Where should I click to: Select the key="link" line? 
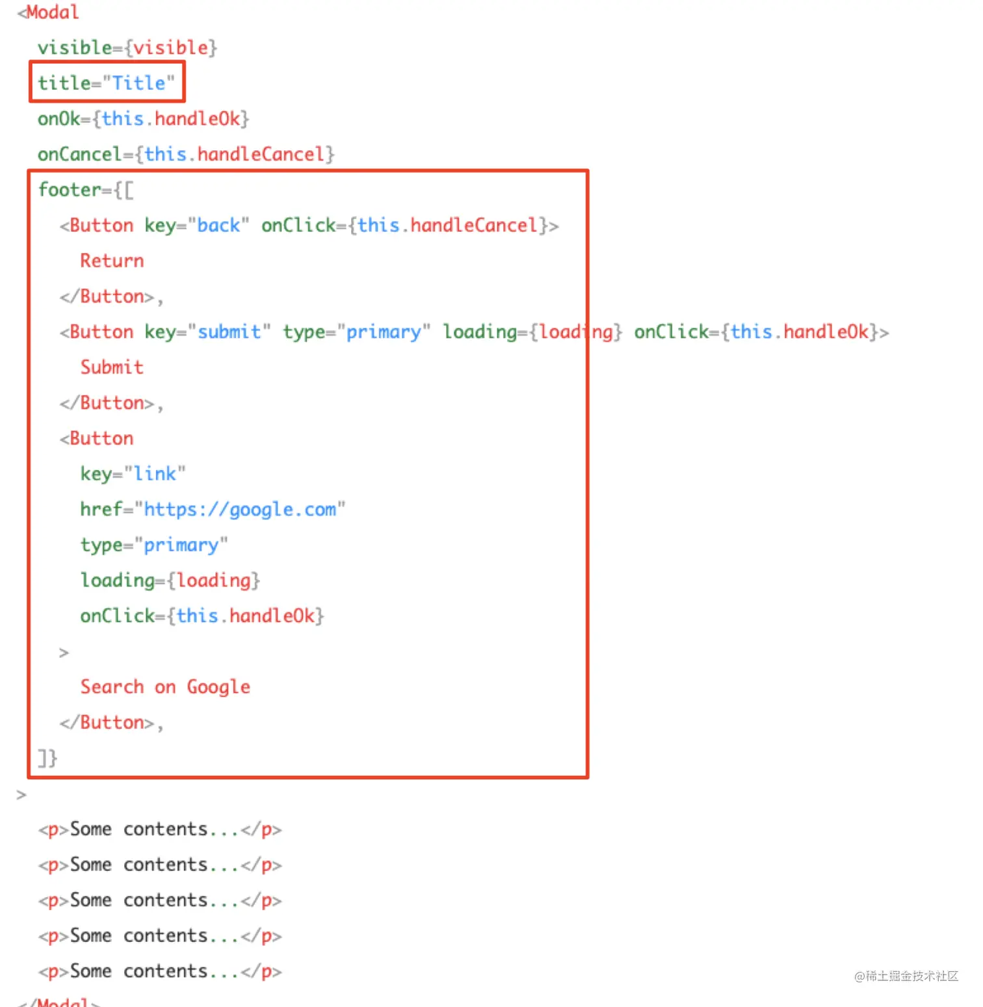pos(133,474)
